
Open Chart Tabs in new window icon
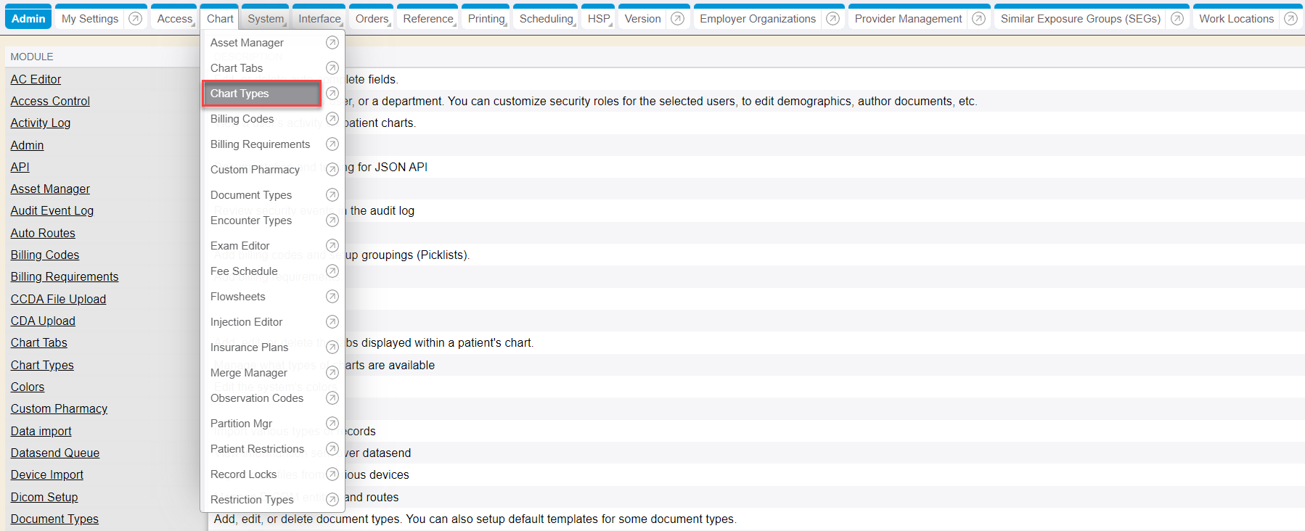coord(332,68)
